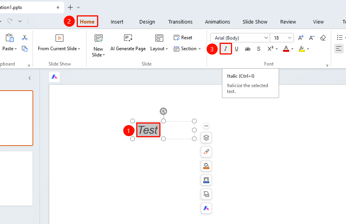
Task: Open new tab plus button
Action: coord(70,7)
